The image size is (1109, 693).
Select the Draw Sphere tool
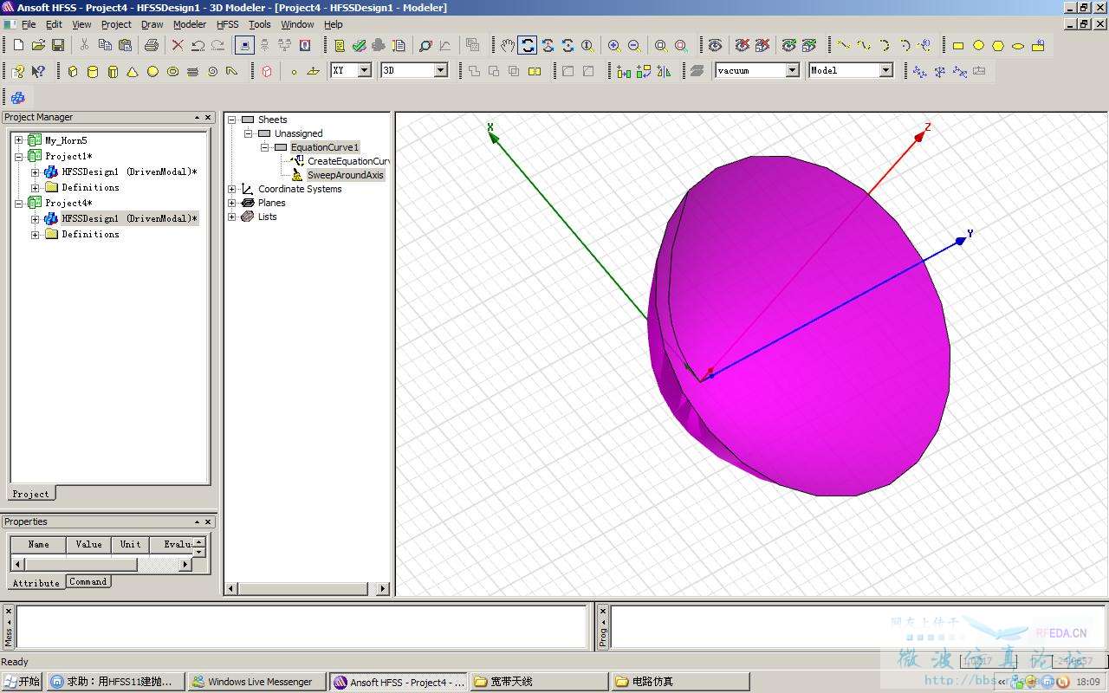[152, 71]
